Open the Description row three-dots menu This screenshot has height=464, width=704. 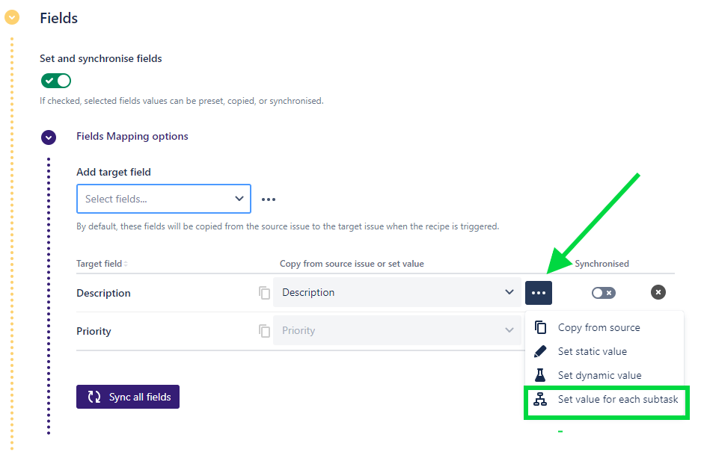pos(539,292)
